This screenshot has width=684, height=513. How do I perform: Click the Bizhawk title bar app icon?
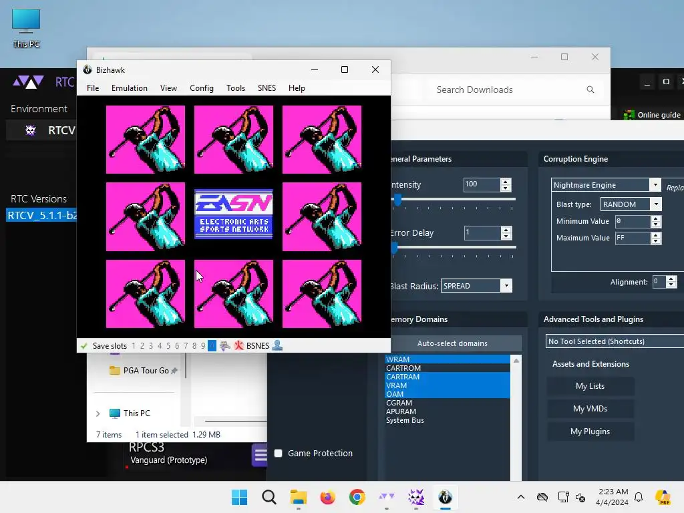coord(88,69)
